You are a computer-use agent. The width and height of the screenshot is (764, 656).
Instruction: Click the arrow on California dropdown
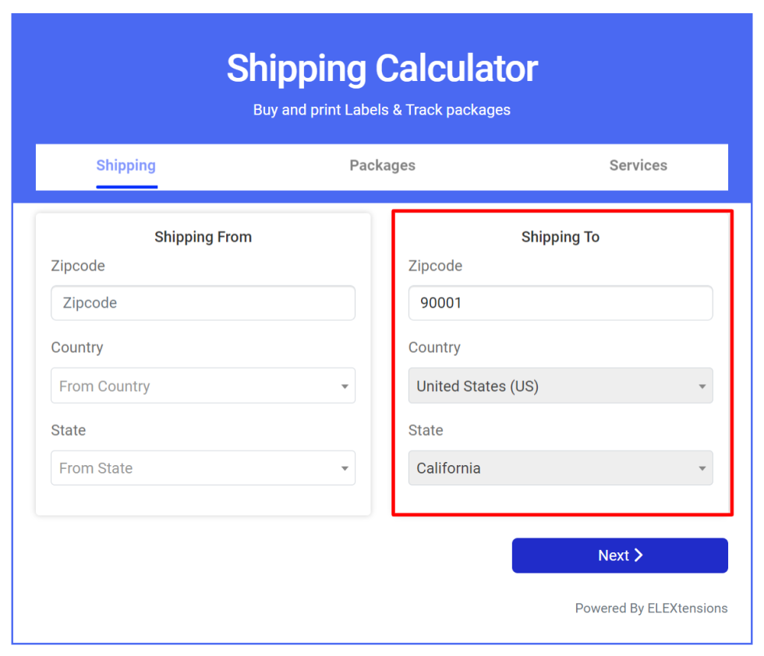pos(702,469)
